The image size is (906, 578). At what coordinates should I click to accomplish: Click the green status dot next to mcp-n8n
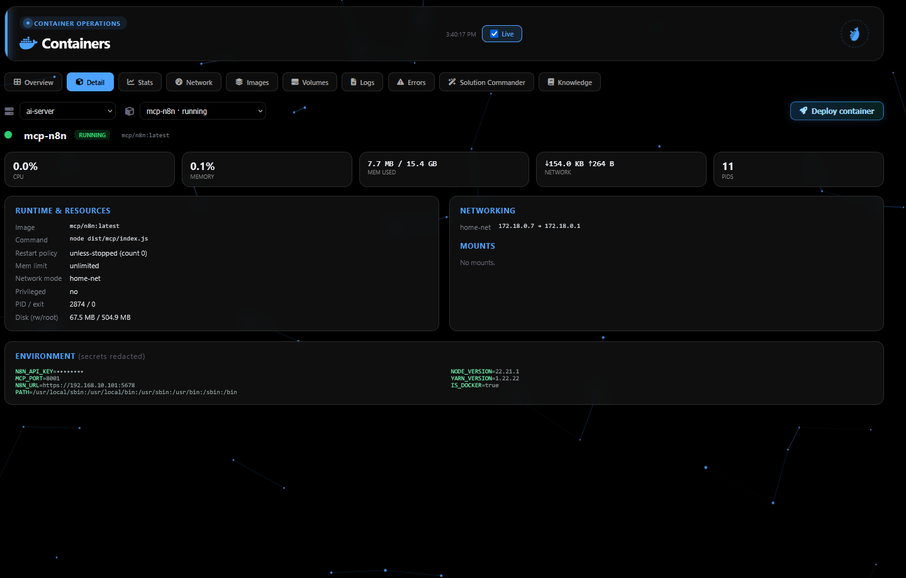(x=9, y=135)
